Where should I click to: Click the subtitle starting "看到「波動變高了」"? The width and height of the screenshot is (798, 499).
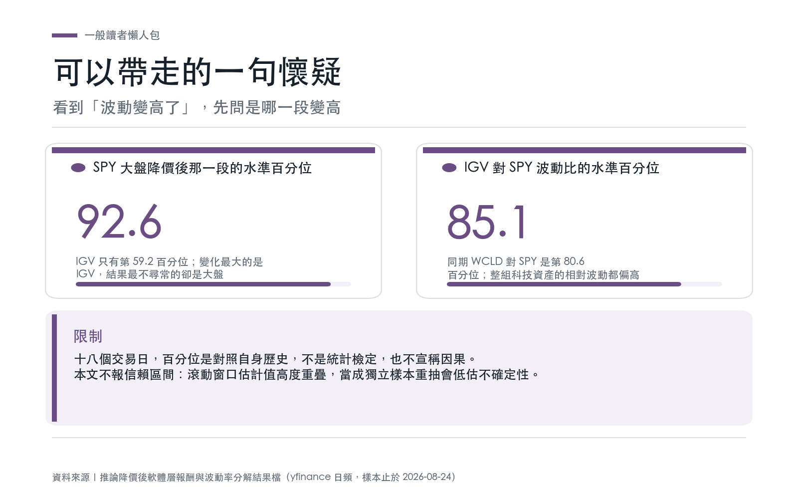[197, 107]
